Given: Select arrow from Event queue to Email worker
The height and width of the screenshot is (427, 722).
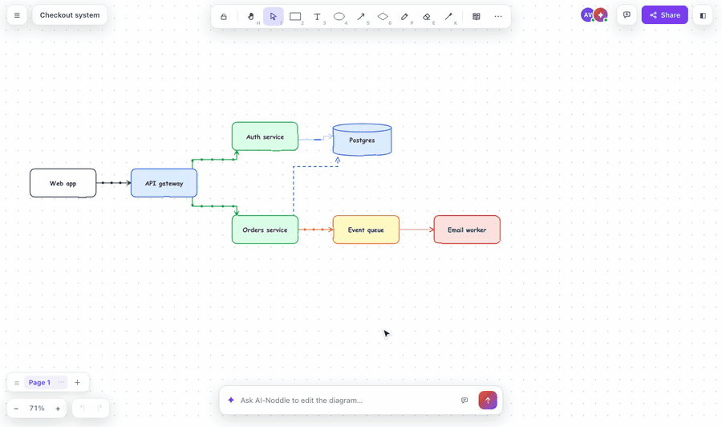Looking at the screenshot, I should click(416, 230).
